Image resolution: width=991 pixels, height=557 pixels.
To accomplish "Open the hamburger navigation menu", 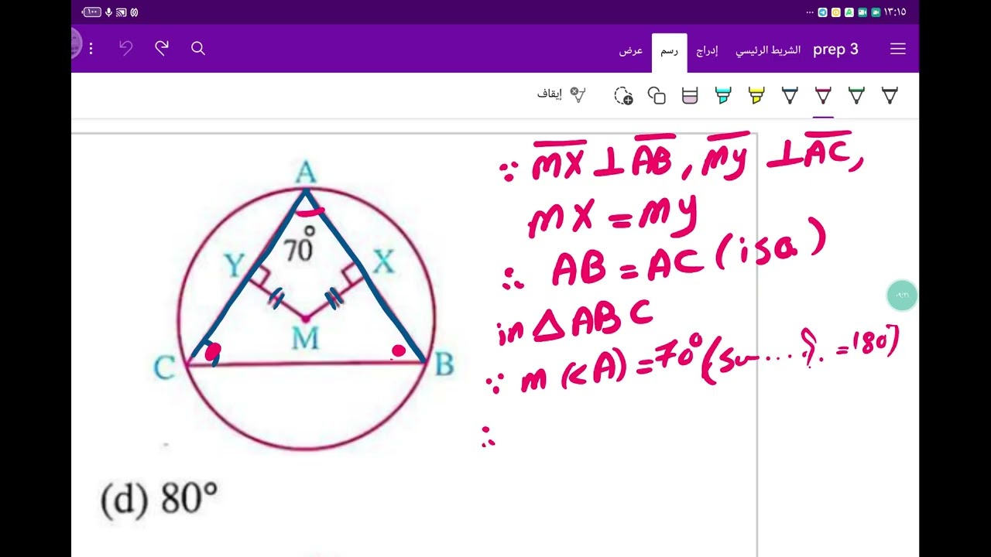I will pos(898,49).
